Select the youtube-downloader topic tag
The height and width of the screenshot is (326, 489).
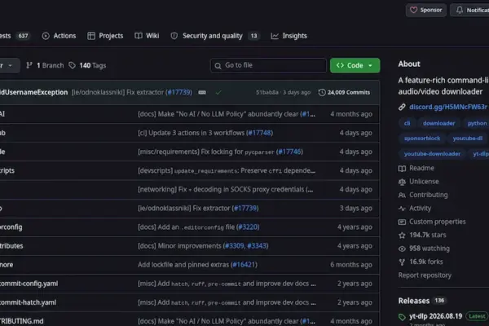click(432, 154)
